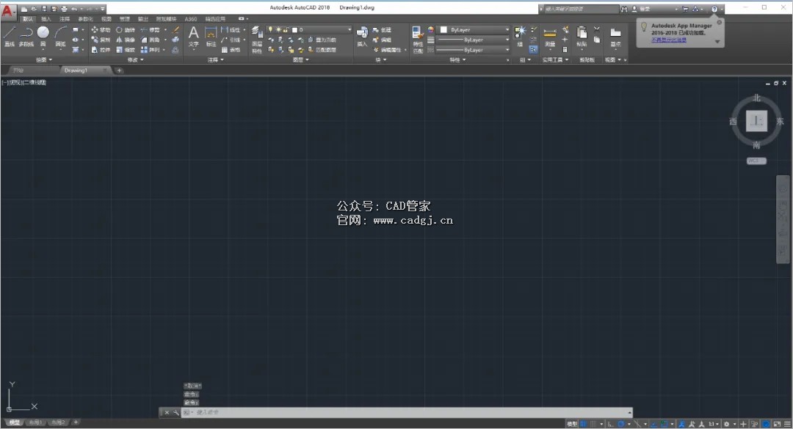Toggle ortho mode in status bar
Viewport: 793px width, 429px height.
[x=610, y=424]
